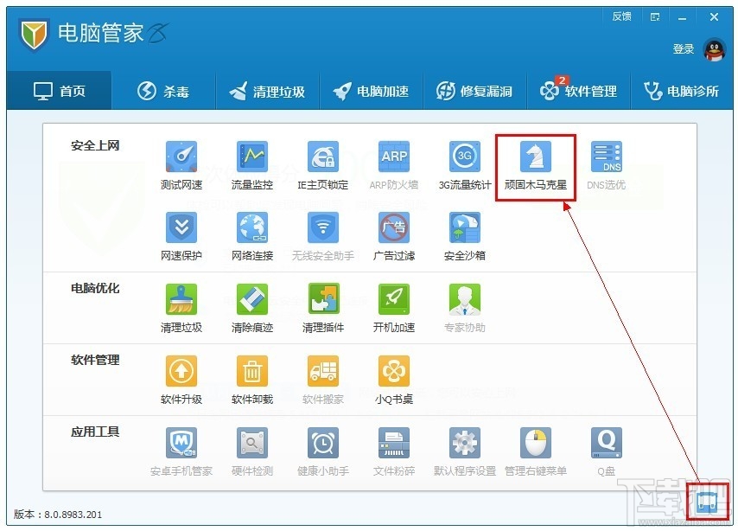Open 安全沙箱 sandbox tool
The width and height of the screenshot is (738, 531).
[465, 236]
